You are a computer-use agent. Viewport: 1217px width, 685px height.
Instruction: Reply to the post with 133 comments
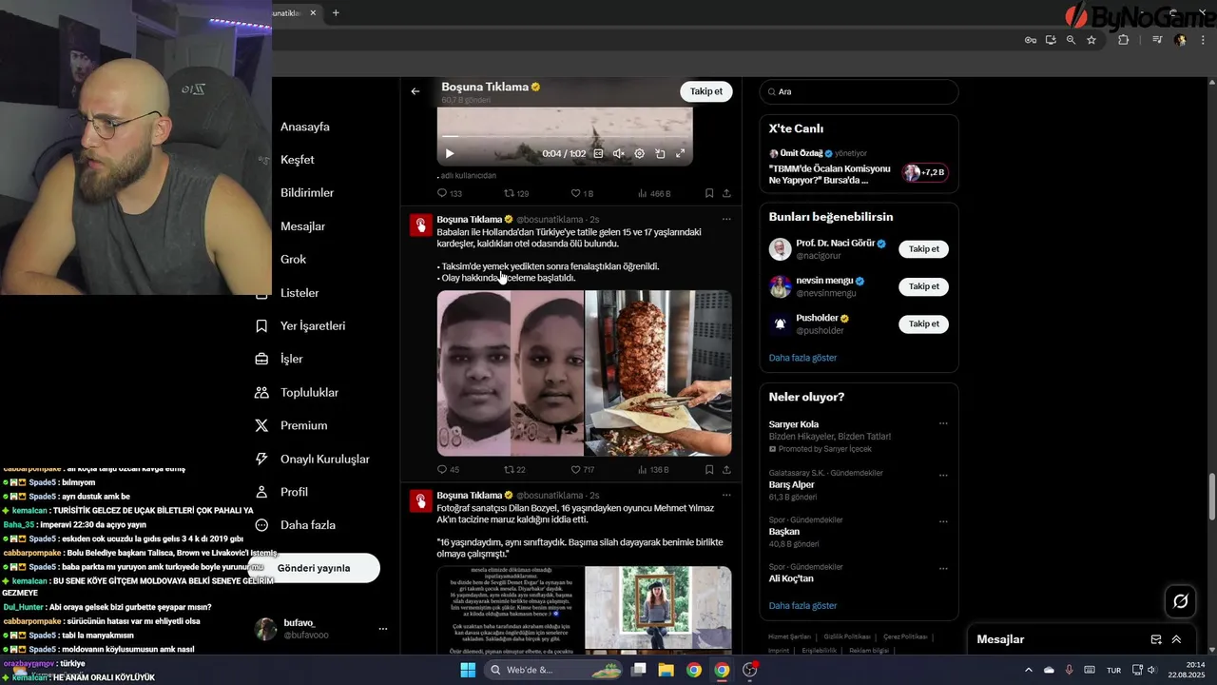tap(449, 193)
